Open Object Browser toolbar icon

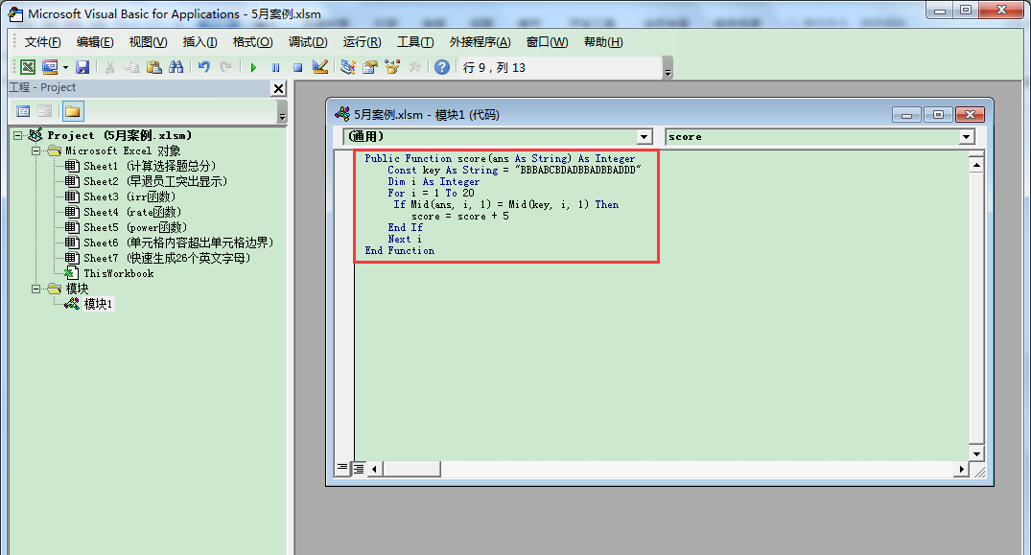coord(392,67)
